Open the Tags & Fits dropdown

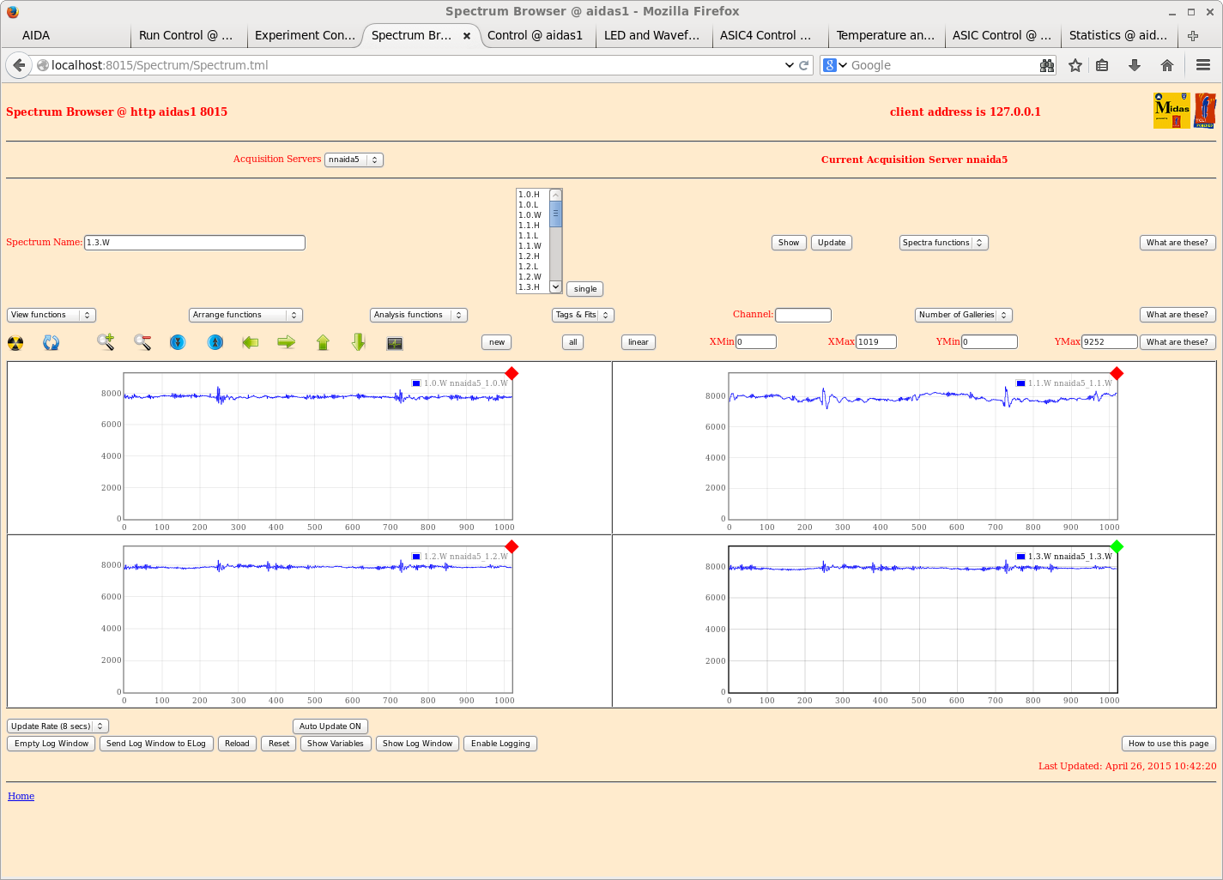[584, 315]
